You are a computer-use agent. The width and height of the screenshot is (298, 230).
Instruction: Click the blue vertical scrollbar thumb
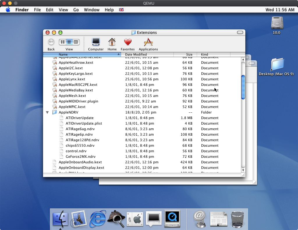[243, 87]
